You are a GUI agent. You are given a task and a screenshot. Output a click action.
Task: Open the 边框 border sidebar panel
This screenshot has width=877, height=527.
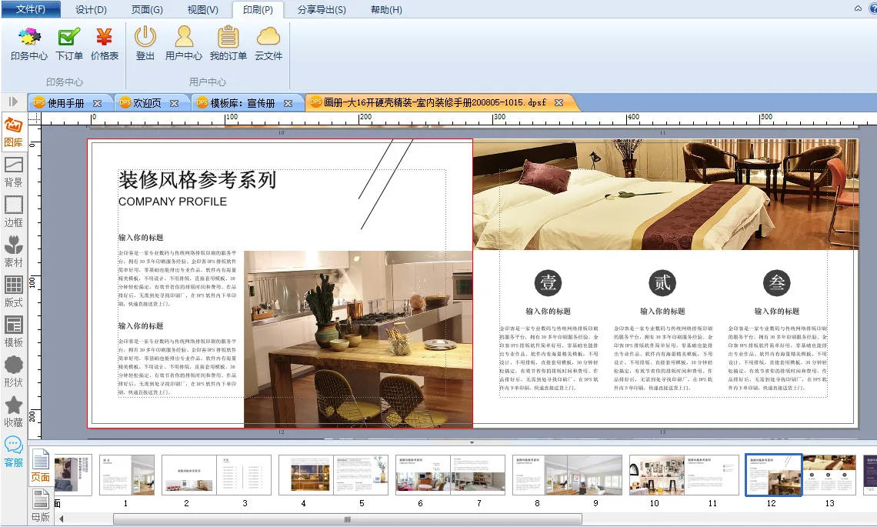tap(14, 211)
